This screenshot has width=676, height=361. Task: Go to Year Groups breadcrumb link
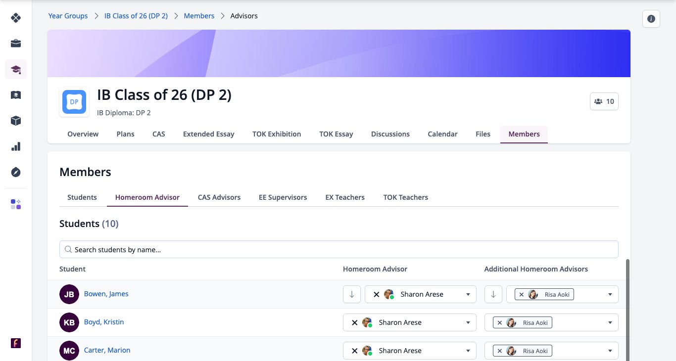point(68,16)
